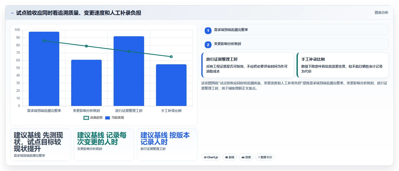Select list item 1 需求端到端追溯完整率
The image size is (399, 171).
[295, 30]
